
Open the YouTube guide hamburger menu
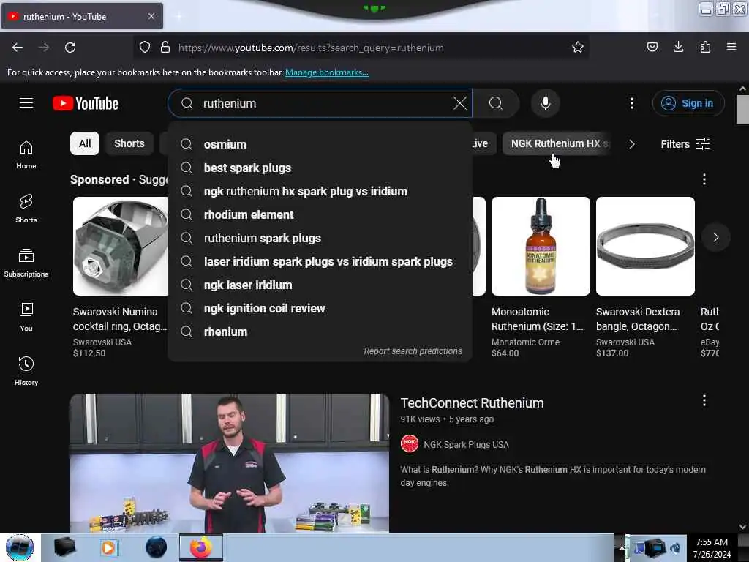click(26, 103)
